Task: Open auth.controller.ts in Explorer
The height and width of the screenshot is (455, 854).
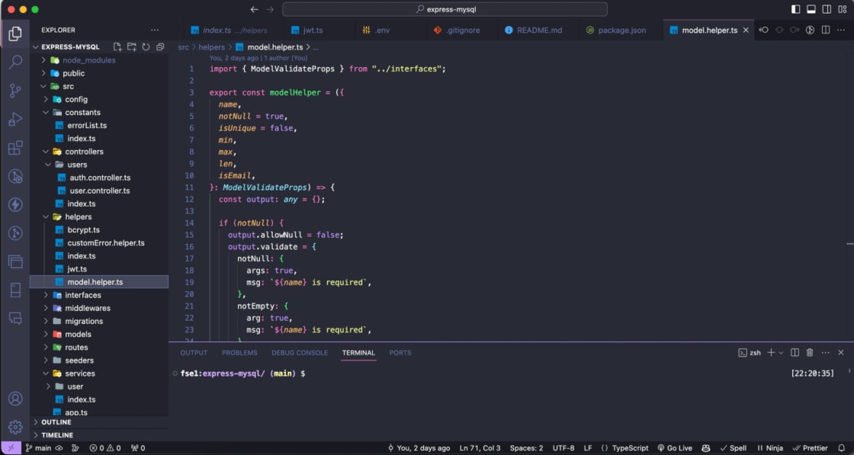Action: (x=99, y=178)
